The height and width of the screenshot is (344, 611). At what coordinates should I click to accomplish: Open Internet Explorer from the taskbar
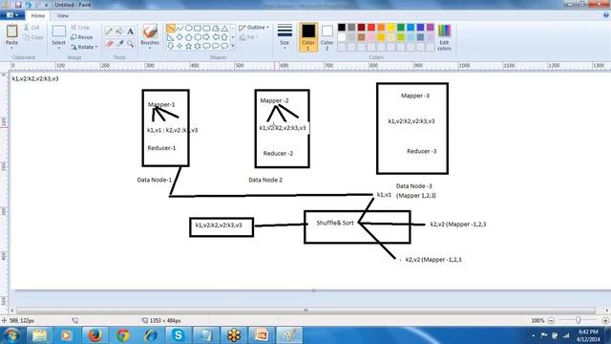[x=151, y=335]
